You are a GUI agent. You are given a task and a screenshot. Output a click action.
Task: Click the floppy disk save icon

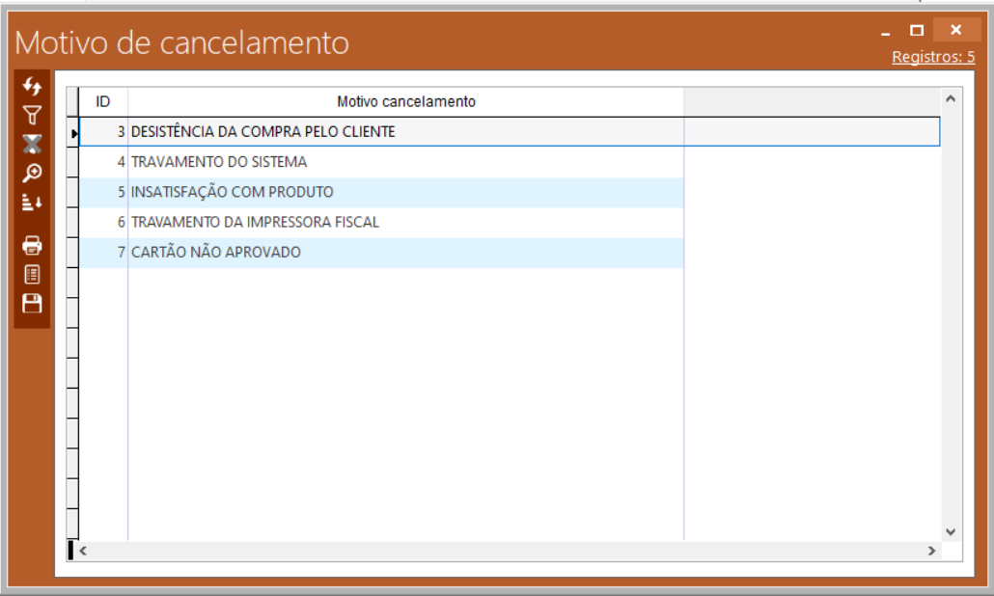point(32,304)
